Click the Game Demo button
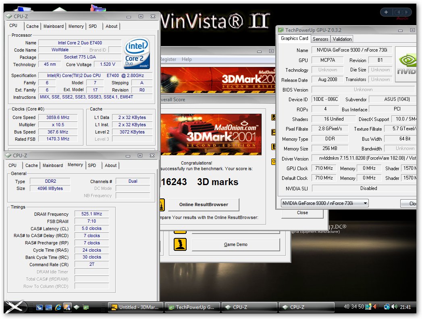Image resolution: width=422 pixels, height=319 pixels. (236, 244)
